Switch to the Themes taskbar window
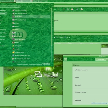108x108 pixels. pyautogui.click(x=22, y=1)
